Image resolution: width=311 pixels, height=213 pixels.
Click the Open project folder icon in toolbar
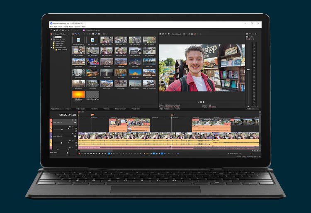click(54, 30)
